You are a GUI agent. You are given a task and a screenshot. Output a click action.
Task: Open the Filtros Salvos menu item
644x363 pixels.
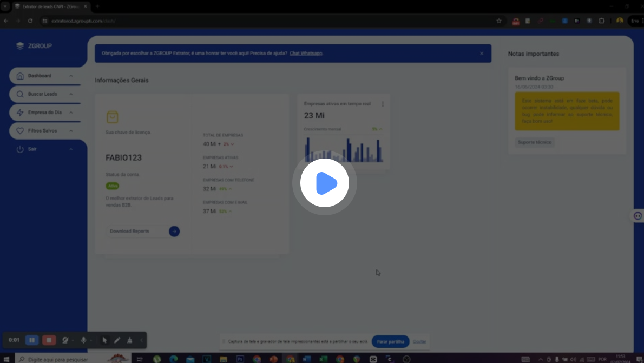click(45, 130)
